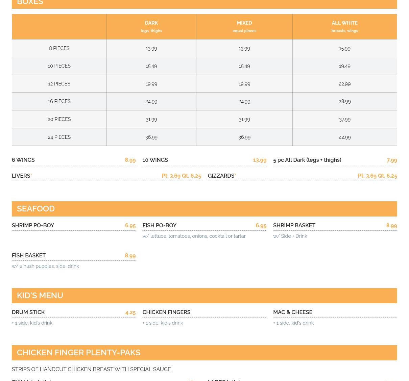Select the Chicken Finger Plenty-Paks heading
Image resolution: width=409 pixels, height=381 pixels.
point(78,353)
